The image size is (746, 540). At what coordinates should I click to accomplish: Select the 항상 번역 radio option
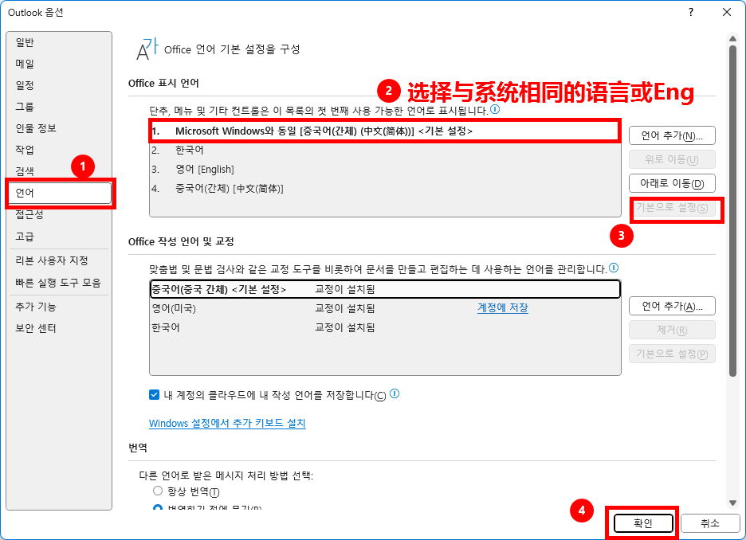[158, 491]
